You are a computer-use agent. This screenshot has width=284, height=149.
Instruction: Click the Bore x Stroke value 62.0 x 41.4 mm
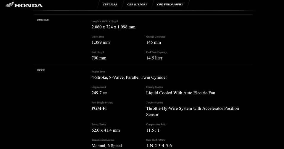pos(106,130)
